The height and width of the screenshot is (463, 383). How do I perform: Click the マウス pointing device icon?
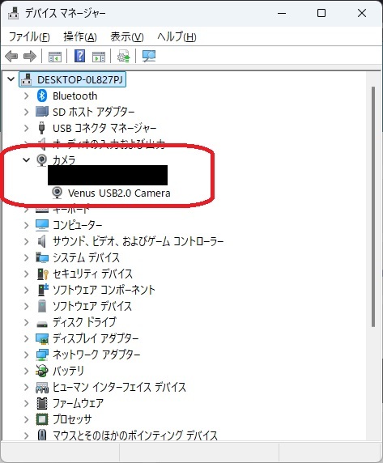[x=42, y=435]
